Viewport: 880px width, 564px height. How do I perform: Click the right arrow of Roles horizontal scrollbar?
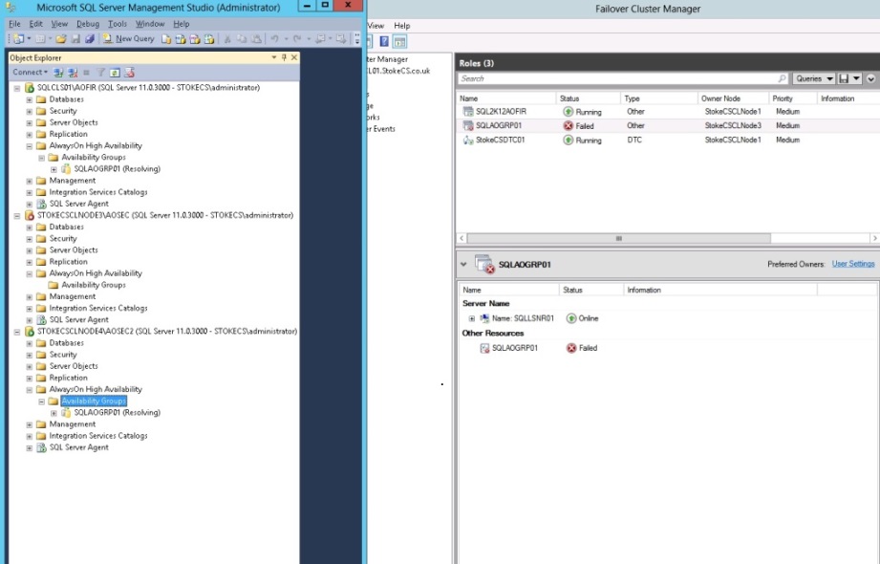(x=874, y=239)
